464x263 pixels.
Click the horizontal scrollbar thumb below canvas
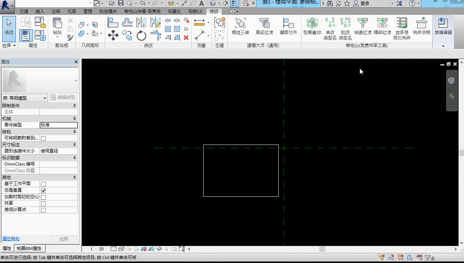click(x=322, y=249)
